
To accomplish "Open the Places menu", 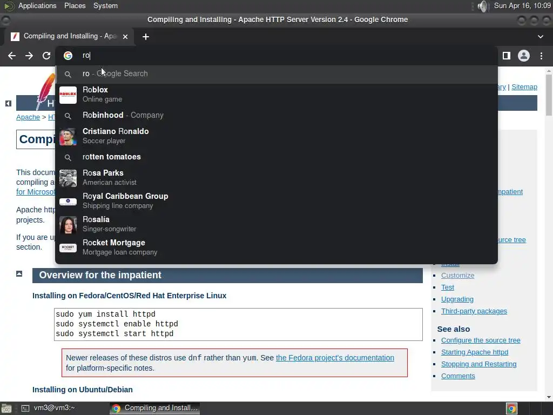I will [75, 5].
